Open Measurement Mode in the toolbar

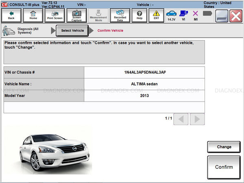[x=98, y=15]
